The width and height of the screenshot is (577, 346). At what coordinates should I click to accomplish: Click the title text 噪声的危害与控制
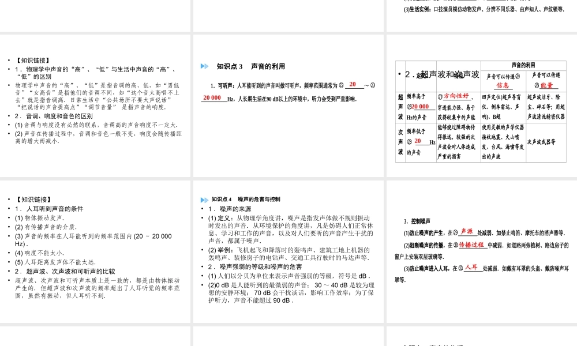259,200
